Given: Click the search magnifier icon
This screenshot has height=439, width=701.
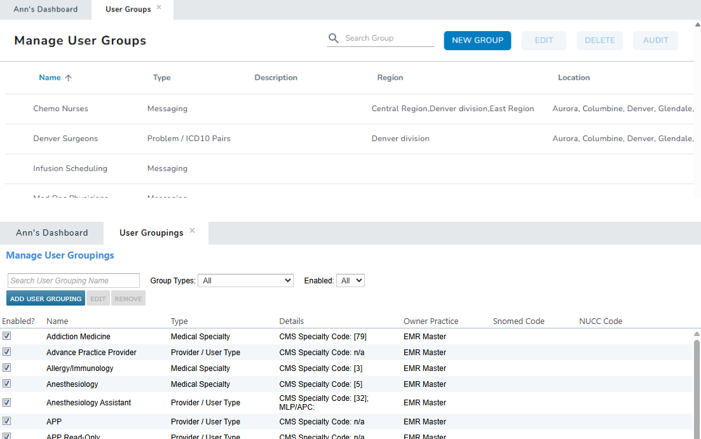Looking at the screenshot, I should pos(333,38).
